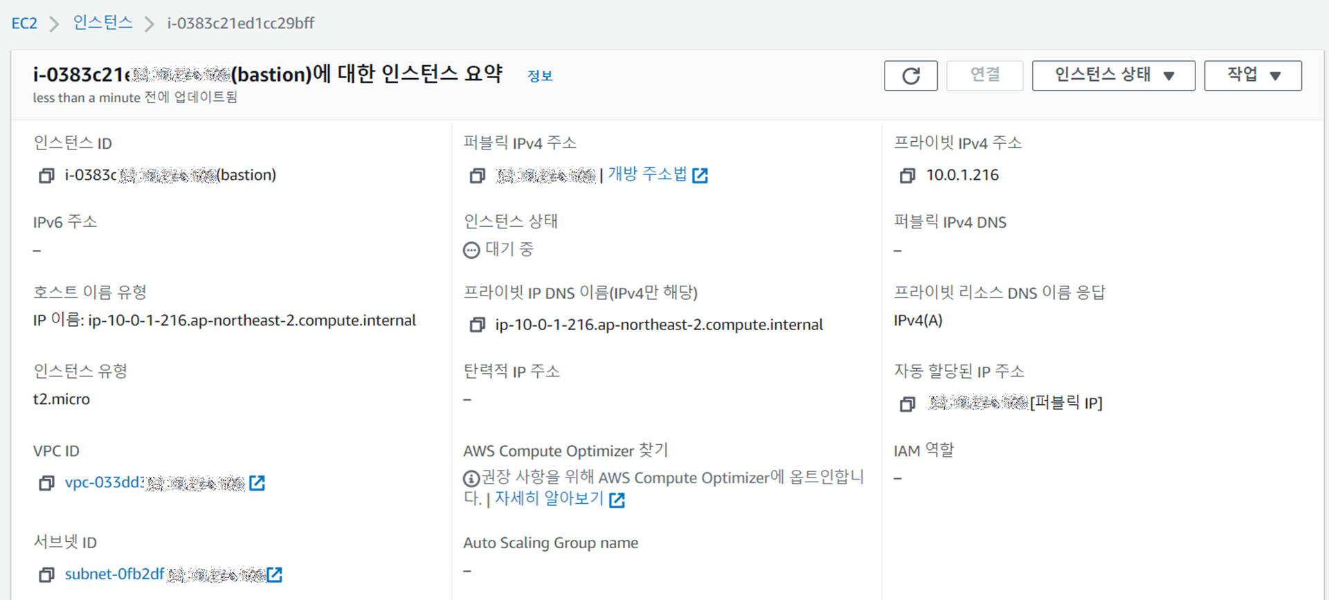Copy the private IP DNS name
1329x600 pixels.
(x=477, y=325)
